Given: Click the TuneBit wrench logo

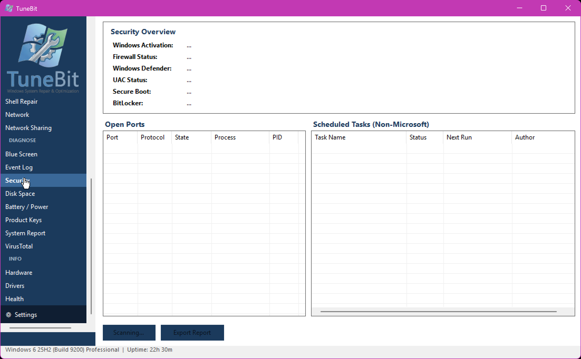Looking at the screenshot, I should (x=43, y=45).
